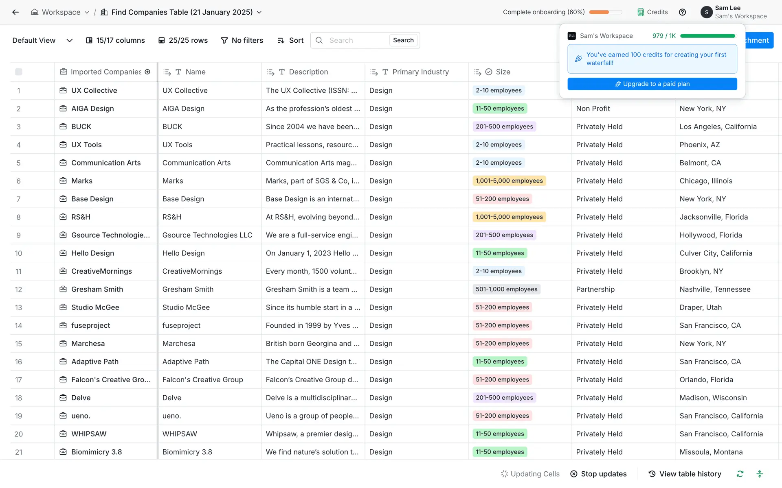Toggle the select-all rows checkbox

pos(19,72)
